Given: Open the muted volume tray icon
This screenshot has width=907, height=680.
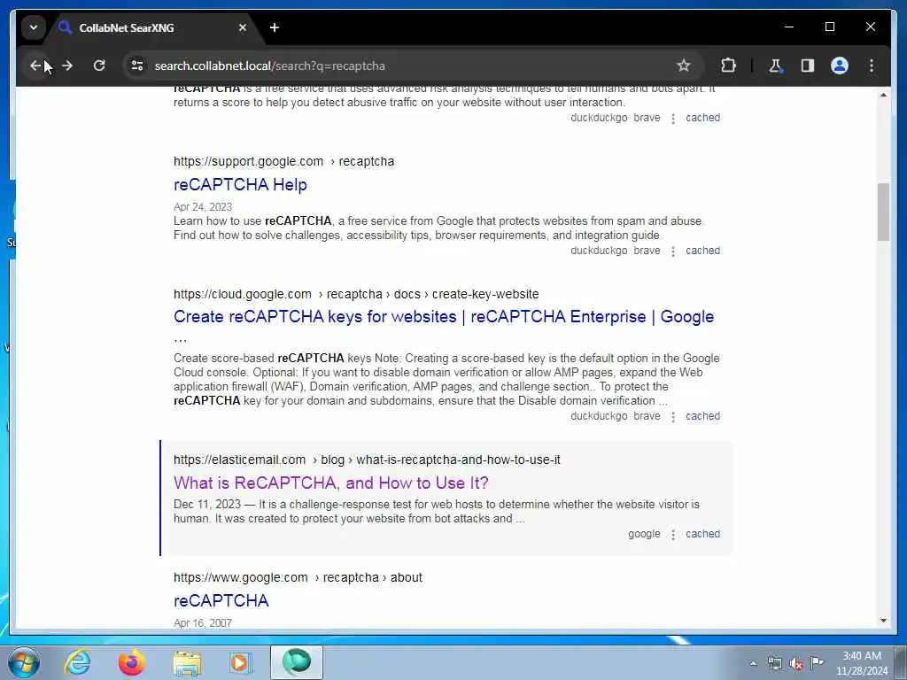Looking at the screenshot, I should coord(796,664).
